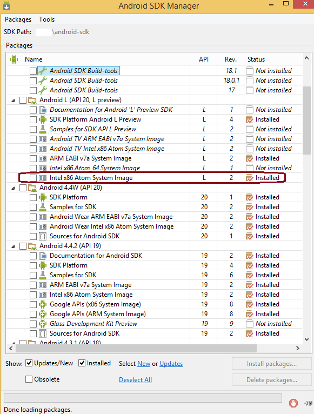This screenshot has width=314, height=414.
Task: Click the scroll left arrow of package list
Action: click(11, 348)
